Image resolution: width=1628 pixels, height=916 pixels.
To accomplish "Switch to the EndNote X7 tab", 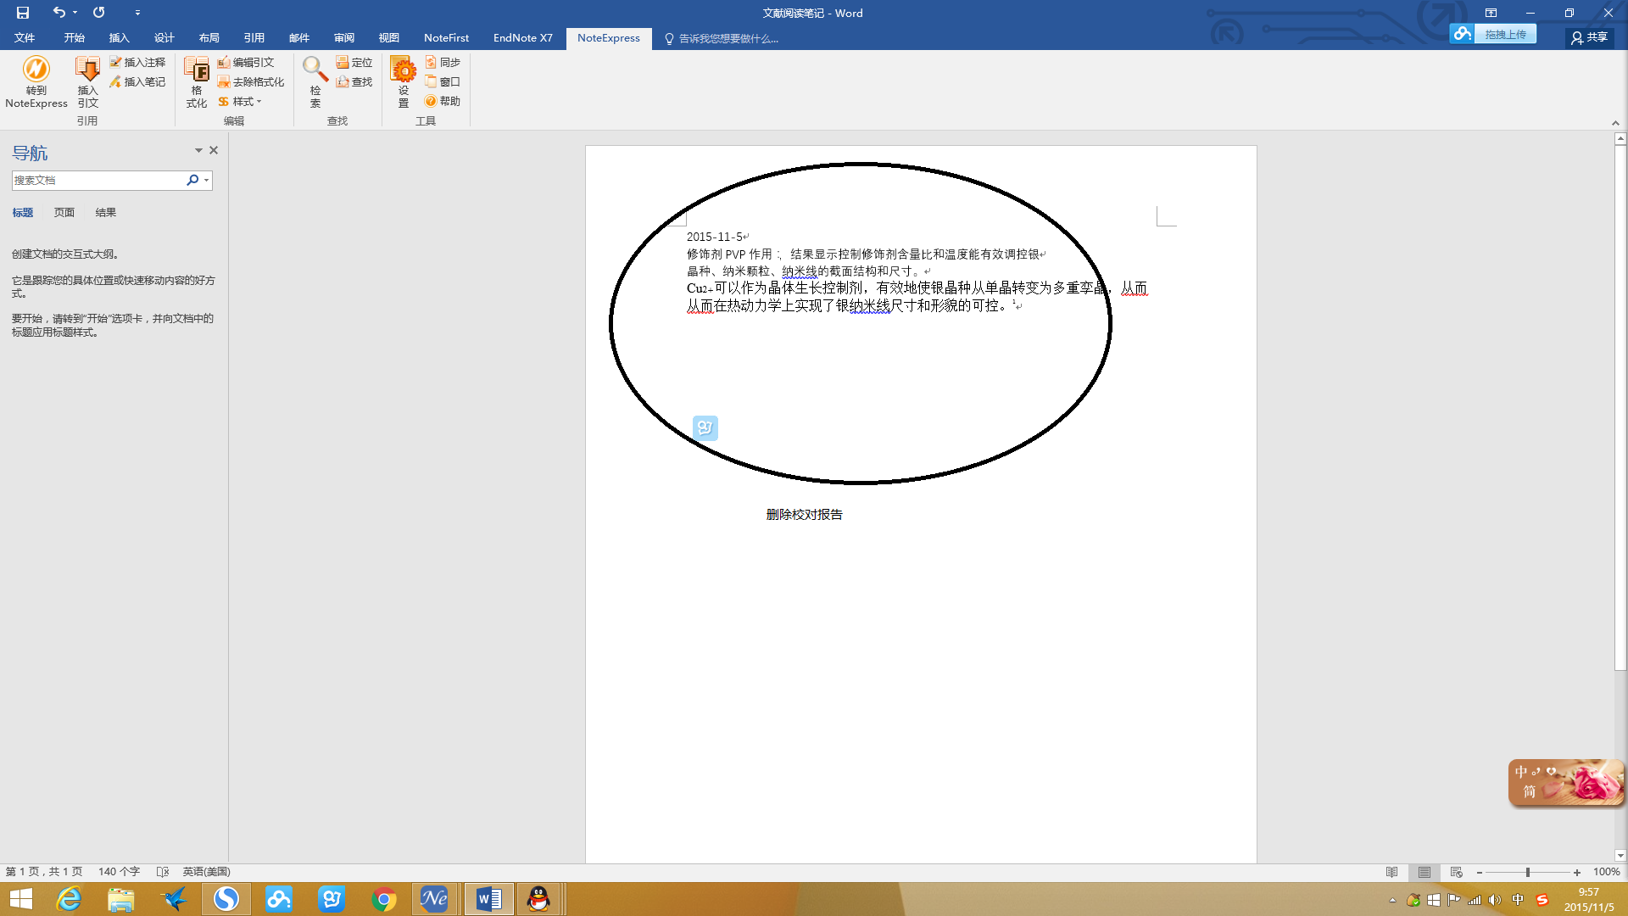I will pos(523,38).
